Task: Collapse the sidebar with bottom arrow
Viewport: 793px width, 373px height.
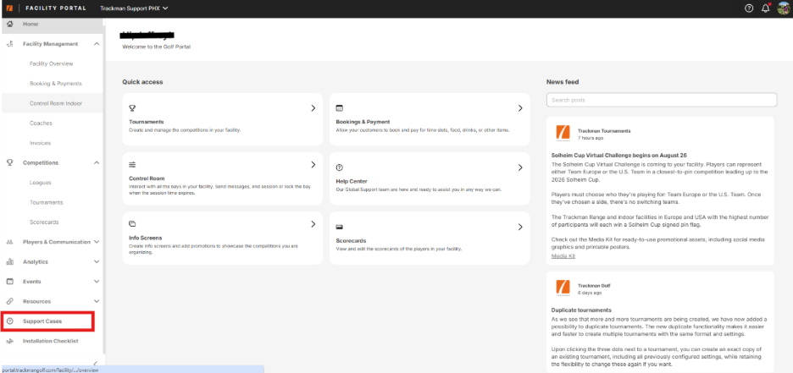Action: [x=96, y=364]
